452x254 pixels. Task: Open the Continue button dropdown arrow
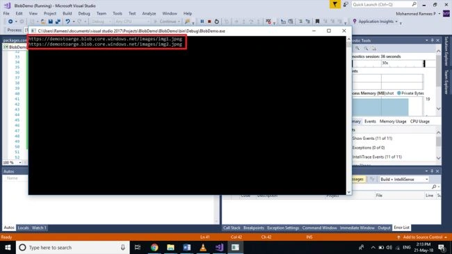[179, 22]
